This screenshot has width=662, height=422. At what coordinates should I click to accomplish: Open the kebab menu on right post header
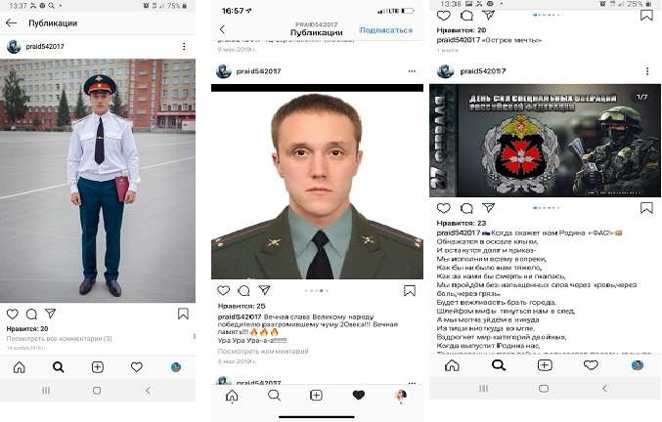point(647,71)
